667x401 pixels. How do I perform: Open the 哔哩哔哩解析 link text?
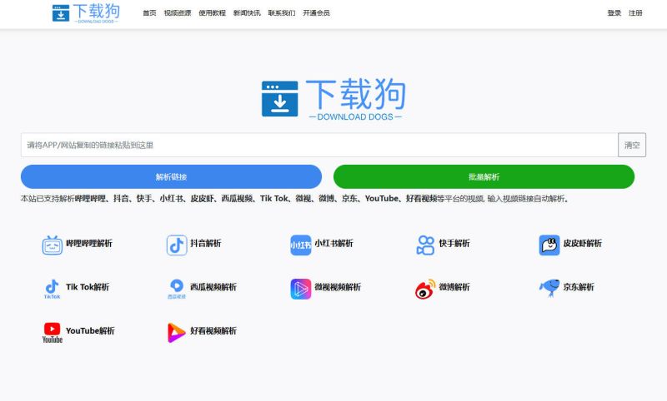click(x=89, y=243)
